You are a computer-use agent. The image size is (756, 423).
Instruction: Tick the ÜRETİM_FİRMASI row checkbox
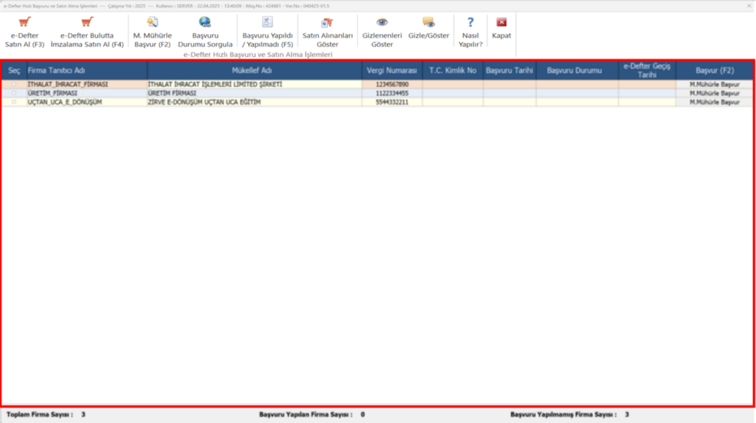(x=14, y=93)
